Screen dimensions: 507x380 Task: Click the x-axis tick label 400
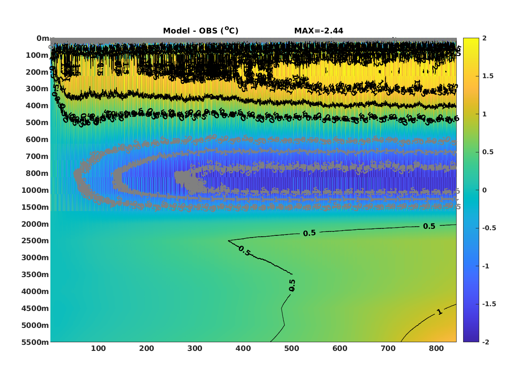click(243, 348)
